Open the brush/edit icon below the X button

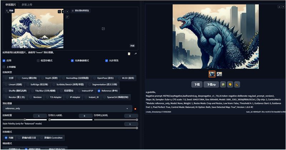coord(67,17)
